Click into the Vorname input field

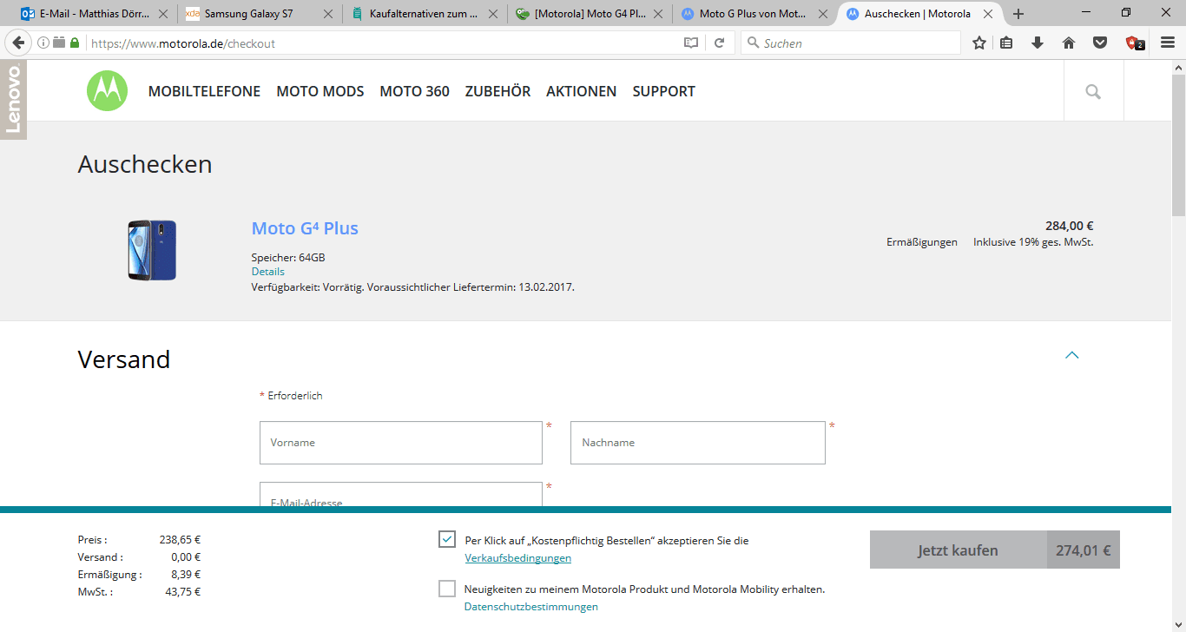pyautogui.click(x=401, y=443)
